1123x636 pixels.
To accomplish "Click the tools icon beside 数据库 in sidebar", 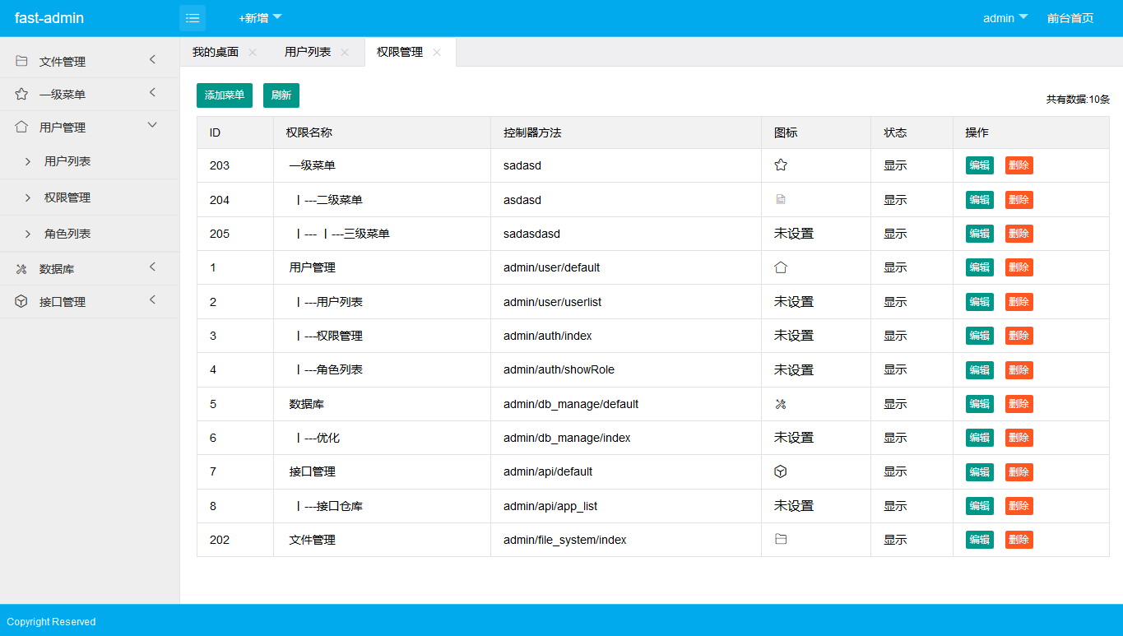I will 21,269.
